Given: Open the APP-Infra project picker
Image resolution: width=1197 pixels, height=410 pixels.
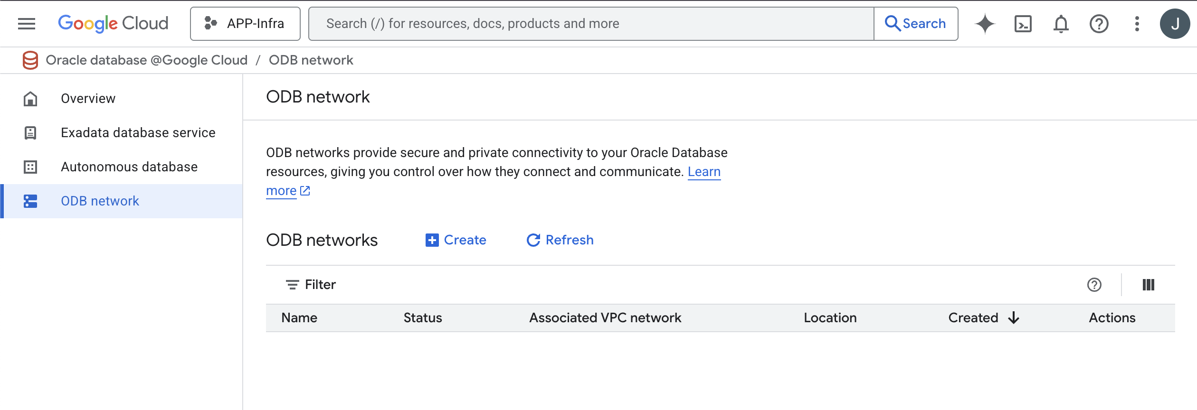Looking at the screenshot, I should pyautogui.click(x=245, y=24).
